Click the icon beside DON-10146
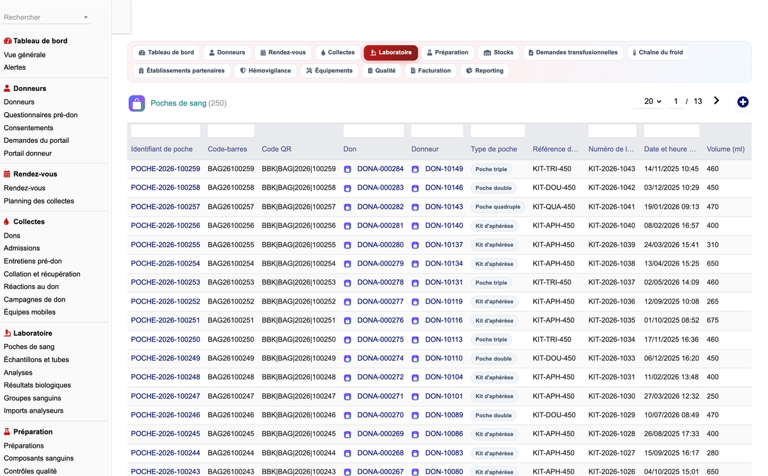The width and height of the screenshot is (768, 476). point(415,188)
